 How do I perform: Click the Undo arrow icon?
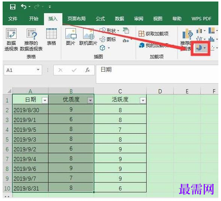click(24, 7)
